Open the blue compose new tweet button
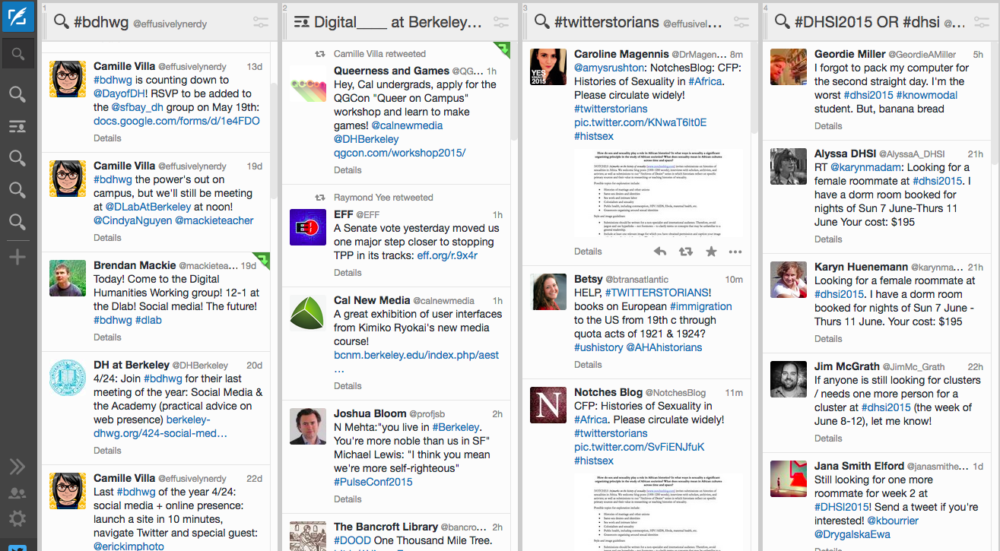This screenshot has width=1000, height=551. coord(17,15)
